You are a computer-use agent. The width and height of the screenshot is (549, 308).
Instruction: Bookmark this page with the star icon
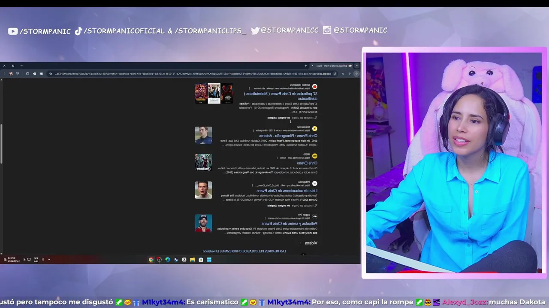coord(51,74)
